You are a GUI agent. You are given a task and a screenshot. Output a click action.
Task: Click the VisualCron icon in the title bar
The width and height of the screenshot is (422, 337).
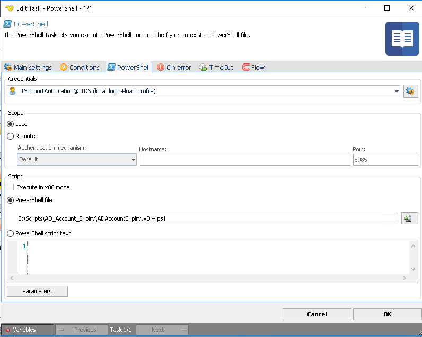pyautogui.click(x=9, y=8)
